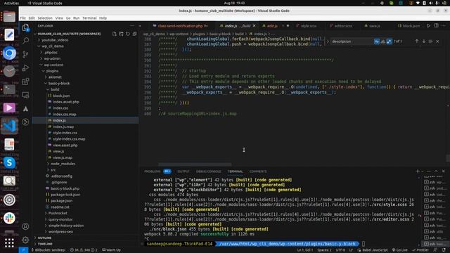The width and height of the screenshot is (450, 253).
Task: Switch to the DEBUG CONSOLE panel tab
Action: tap(209, 171)
